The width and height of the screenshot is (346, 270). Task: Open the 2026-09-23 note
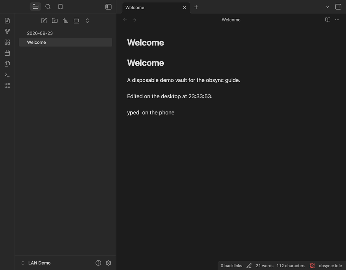pos(65,33)
